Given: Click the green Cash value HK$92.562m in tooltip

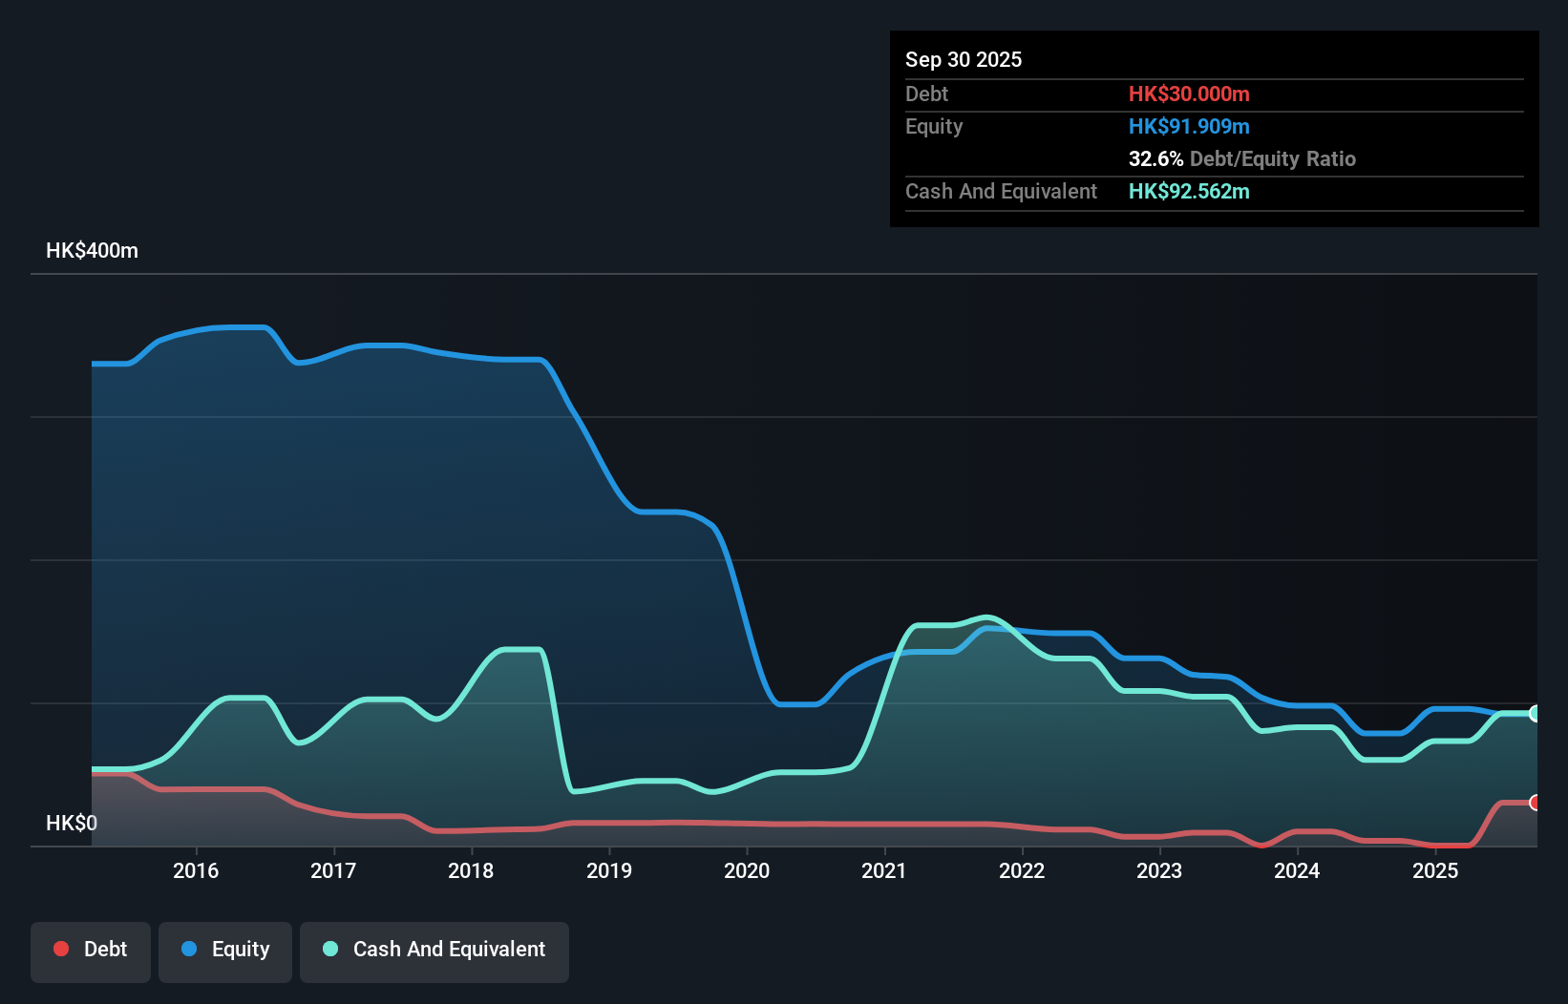Looking at the screenshot, I should click(x=1189, y=191).
